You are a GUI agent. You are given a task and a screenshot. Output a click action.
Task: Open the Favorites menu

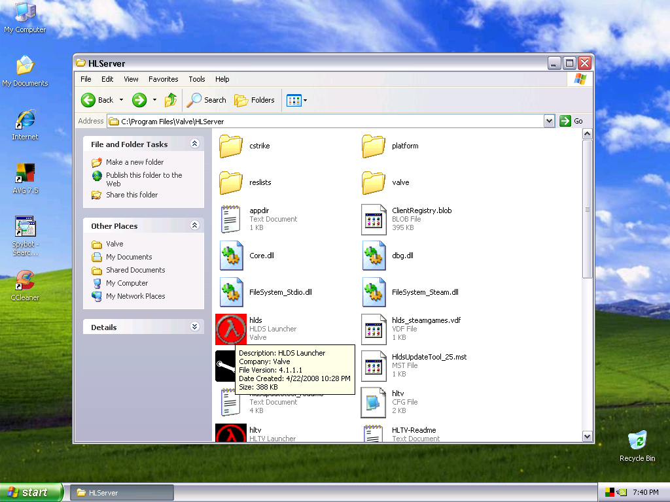click(x=163, y=79)
